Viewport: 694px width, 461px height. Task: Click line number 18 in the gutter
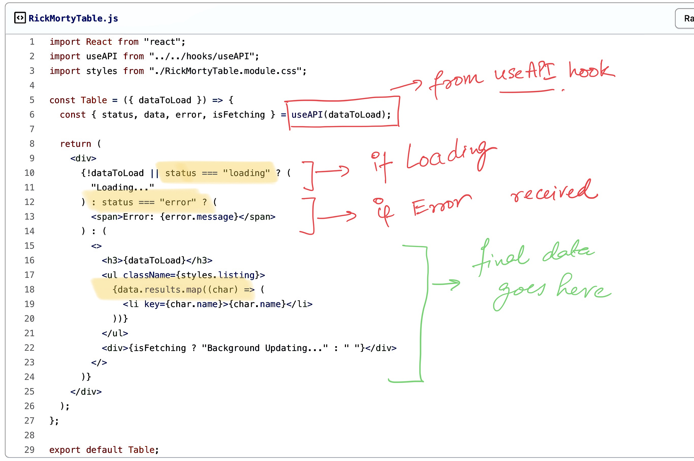pos(29,289)
